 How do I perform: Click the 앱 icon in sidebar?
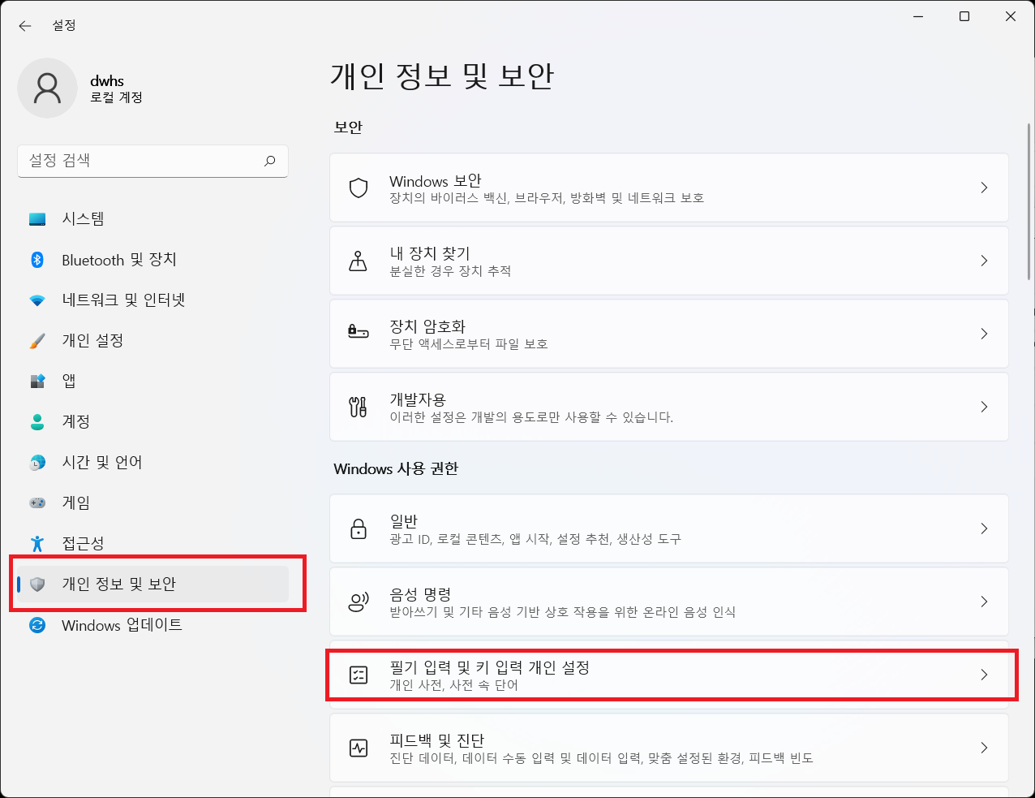37,381
